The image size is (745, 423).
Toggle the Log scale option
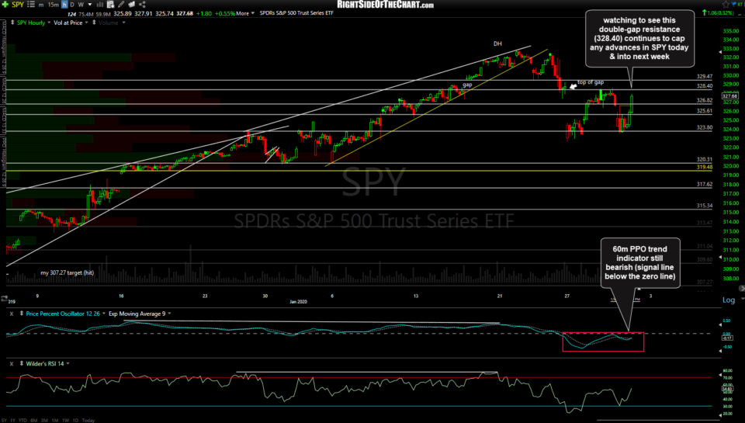point(729,300)
